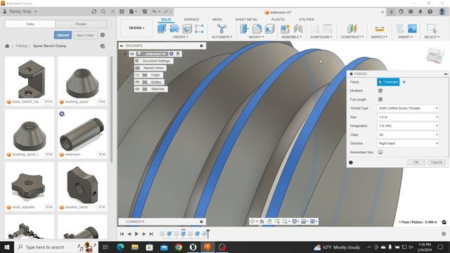Open the Automate fork icon tool
Screen dimensions: 450x253
pos(221,29)
